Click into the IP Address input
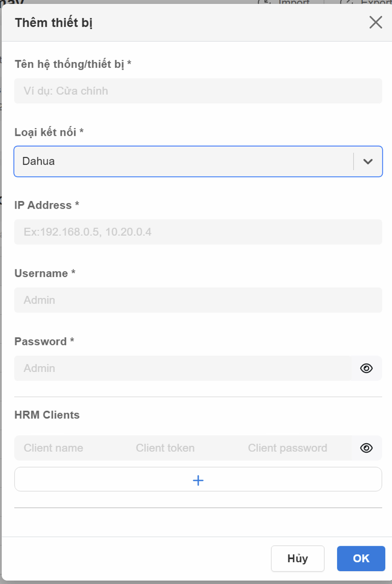The width and height of the screenshot is (392, 584). pyautogui.click(x=198, y=232)
